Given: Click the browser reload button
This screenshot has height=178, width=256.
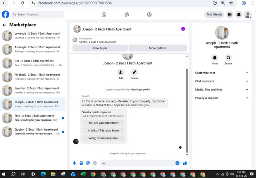Looking at the screenshot, I should [x=22, y=3].
